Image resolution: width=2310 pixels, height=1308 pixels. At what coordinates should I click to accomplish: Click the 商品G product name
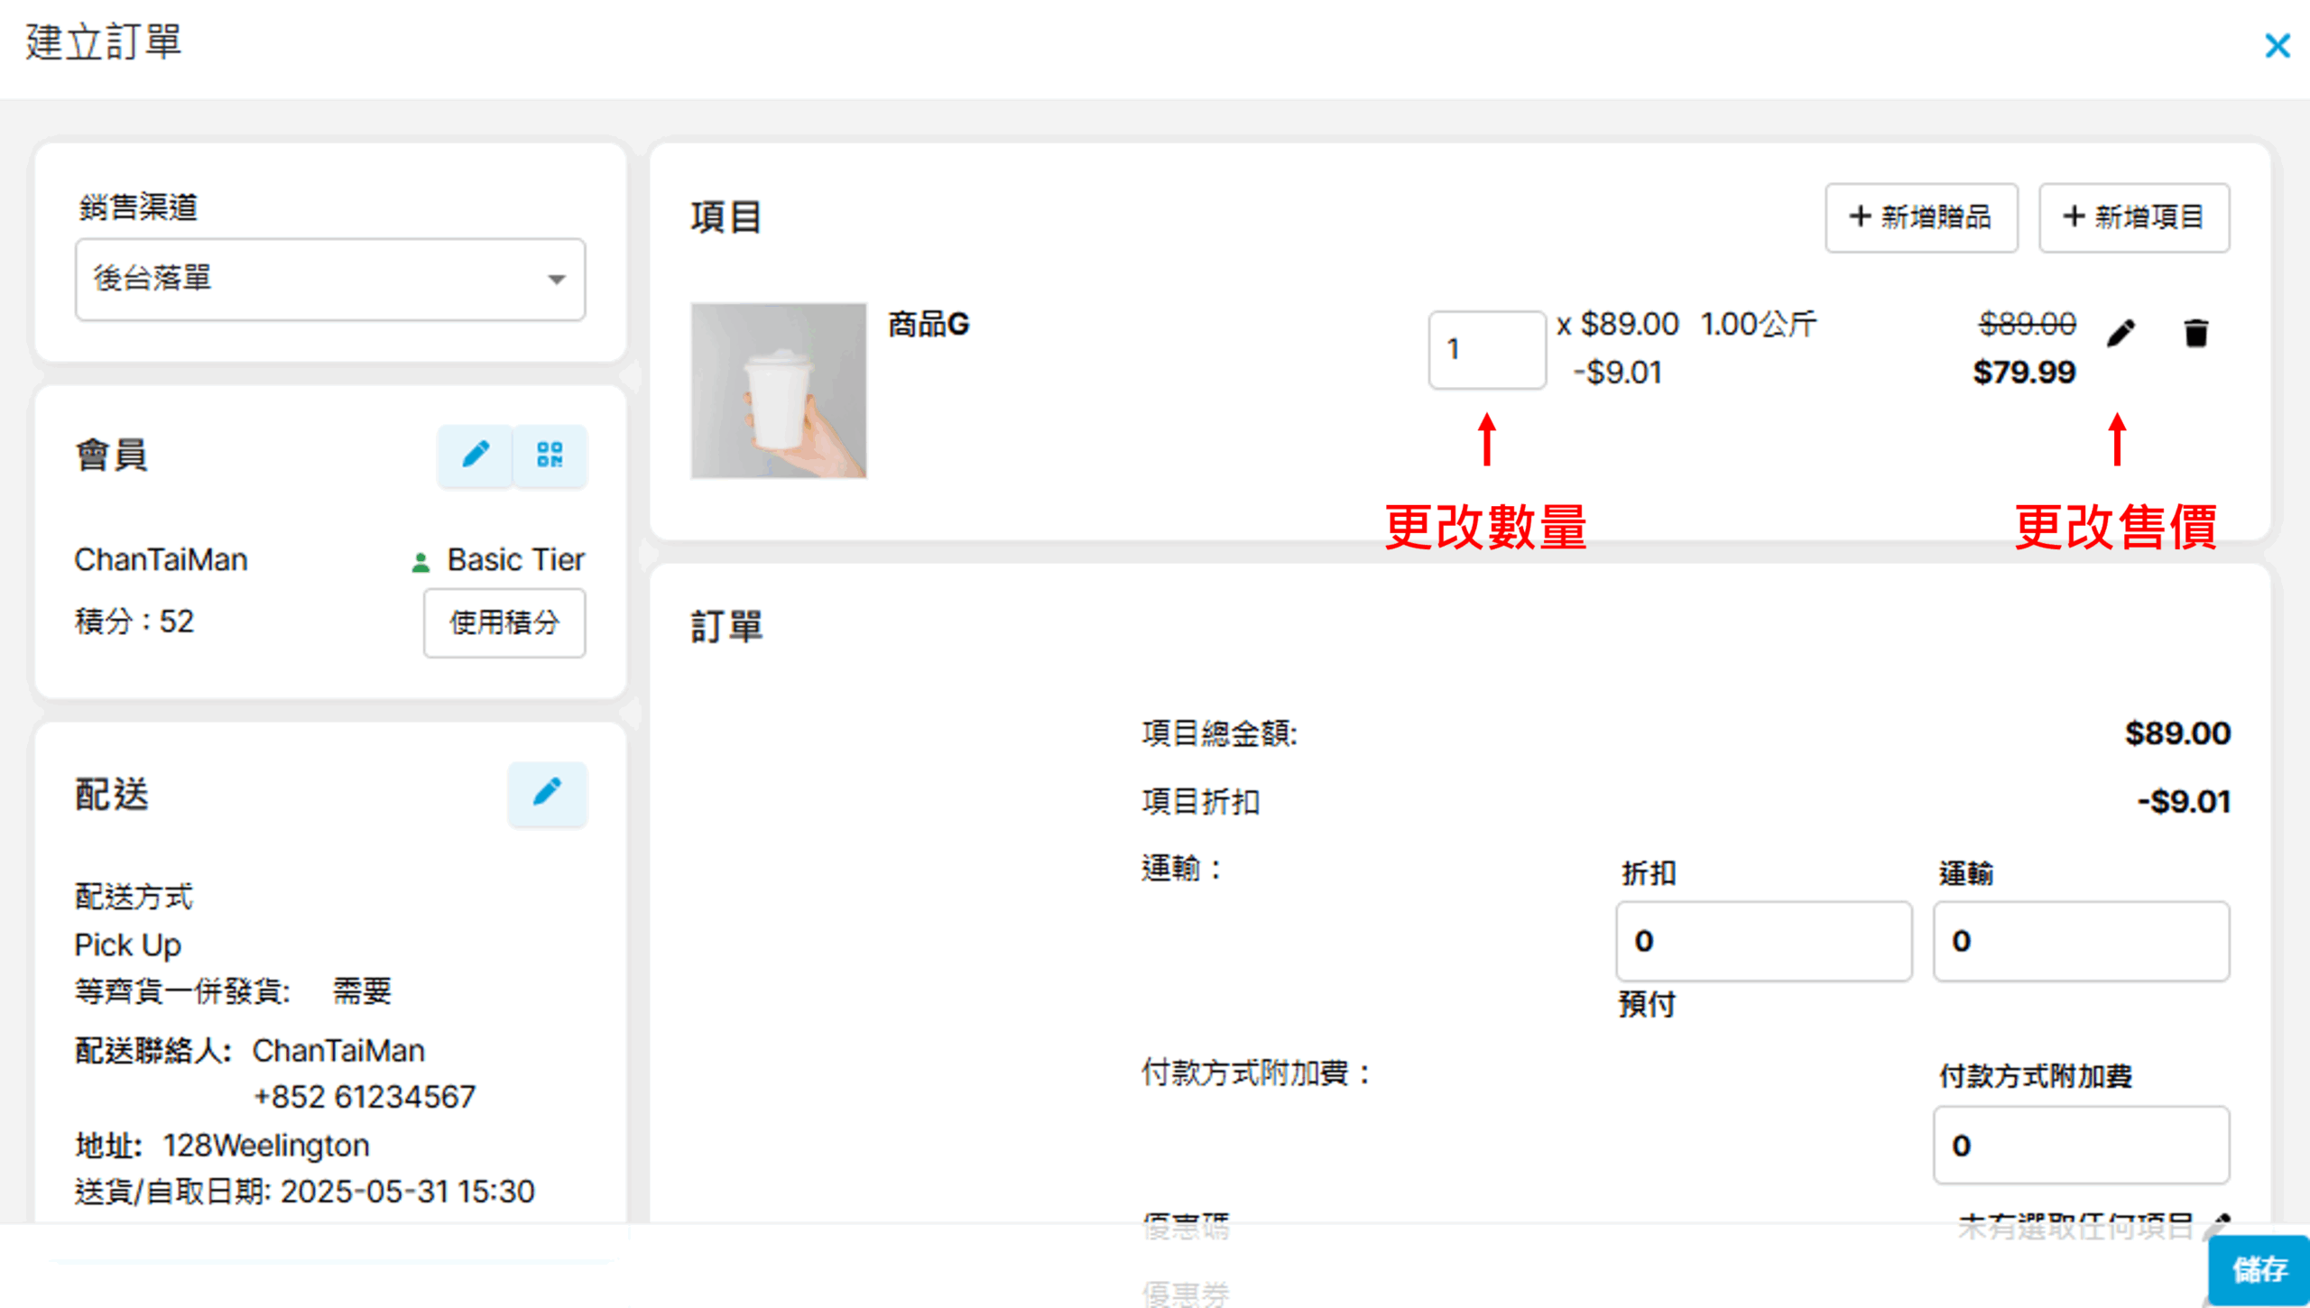(929, 324)
